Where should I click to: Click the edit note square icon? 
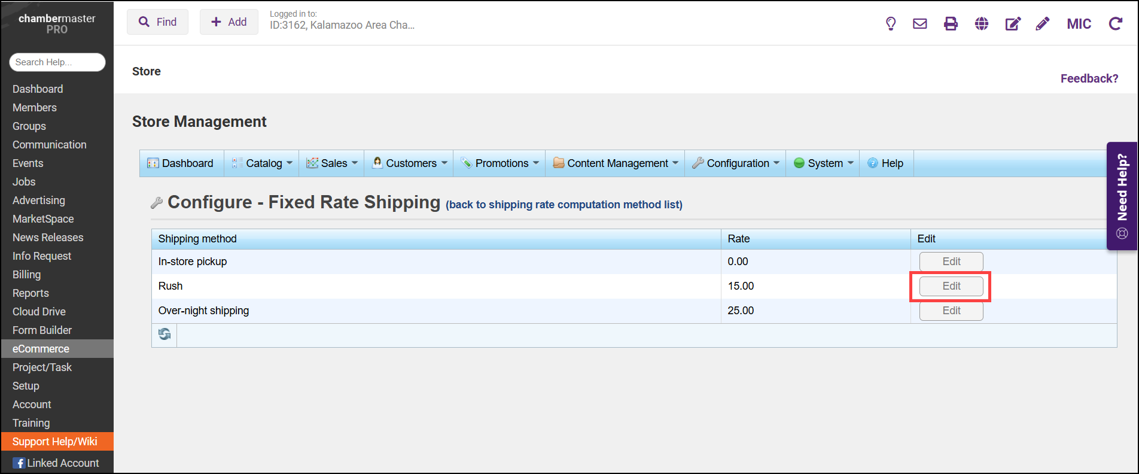pyautogui.click(x=1012, y=24)
